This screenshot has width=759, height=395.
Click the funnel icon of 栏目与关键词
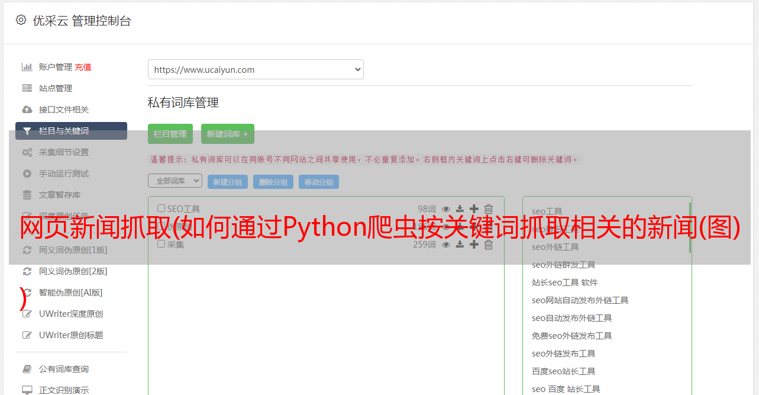(27, 131)
